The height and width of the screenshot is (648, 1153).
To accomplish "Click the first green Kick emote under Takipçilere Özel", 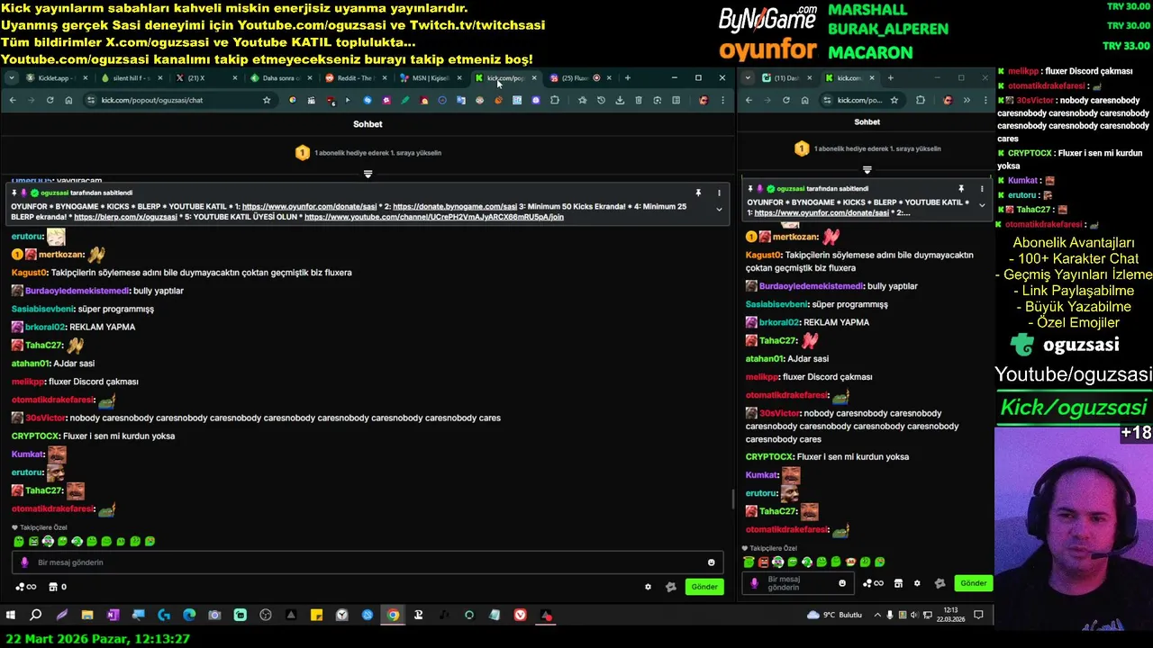I will click(x=18, y=542).
